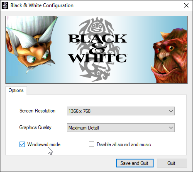Click the Graphics Quality label
This screenshot has height=172, width=193.
coord(35,127)
